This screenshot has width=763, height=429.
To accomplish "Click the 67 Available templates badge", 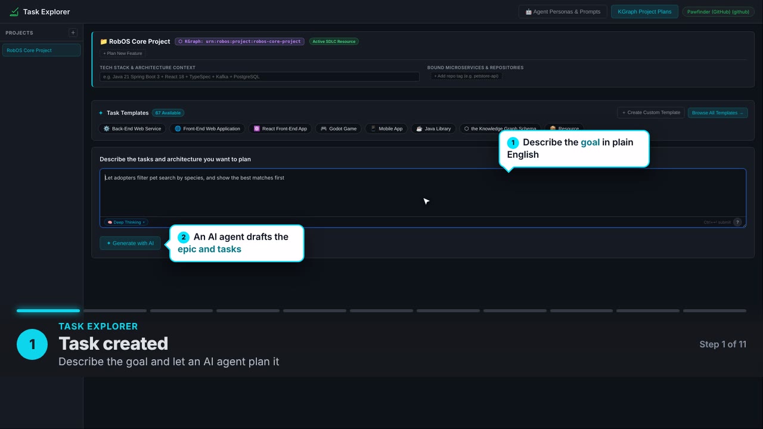I will pos(168,113).
